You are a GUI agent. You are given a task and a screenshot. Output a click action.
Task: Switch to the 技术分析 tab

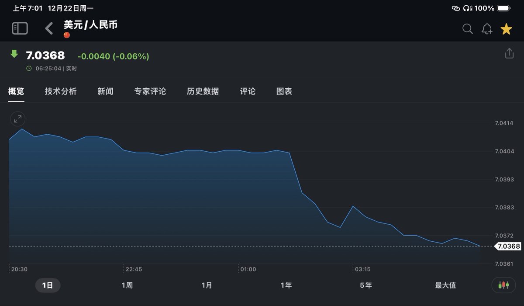60,91
